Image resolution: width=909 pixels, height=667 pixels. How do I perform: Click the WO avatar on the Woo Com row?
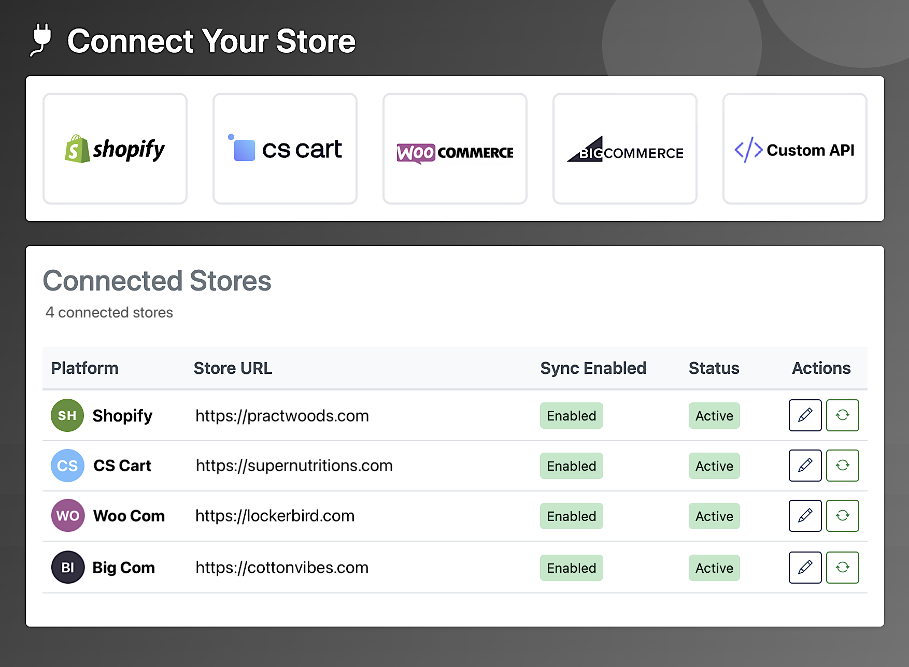pos(67,516)
